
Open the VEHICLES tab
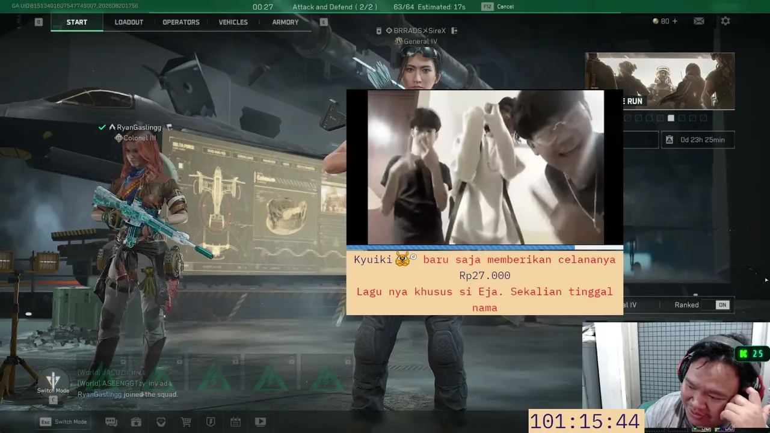pos(233,22)
